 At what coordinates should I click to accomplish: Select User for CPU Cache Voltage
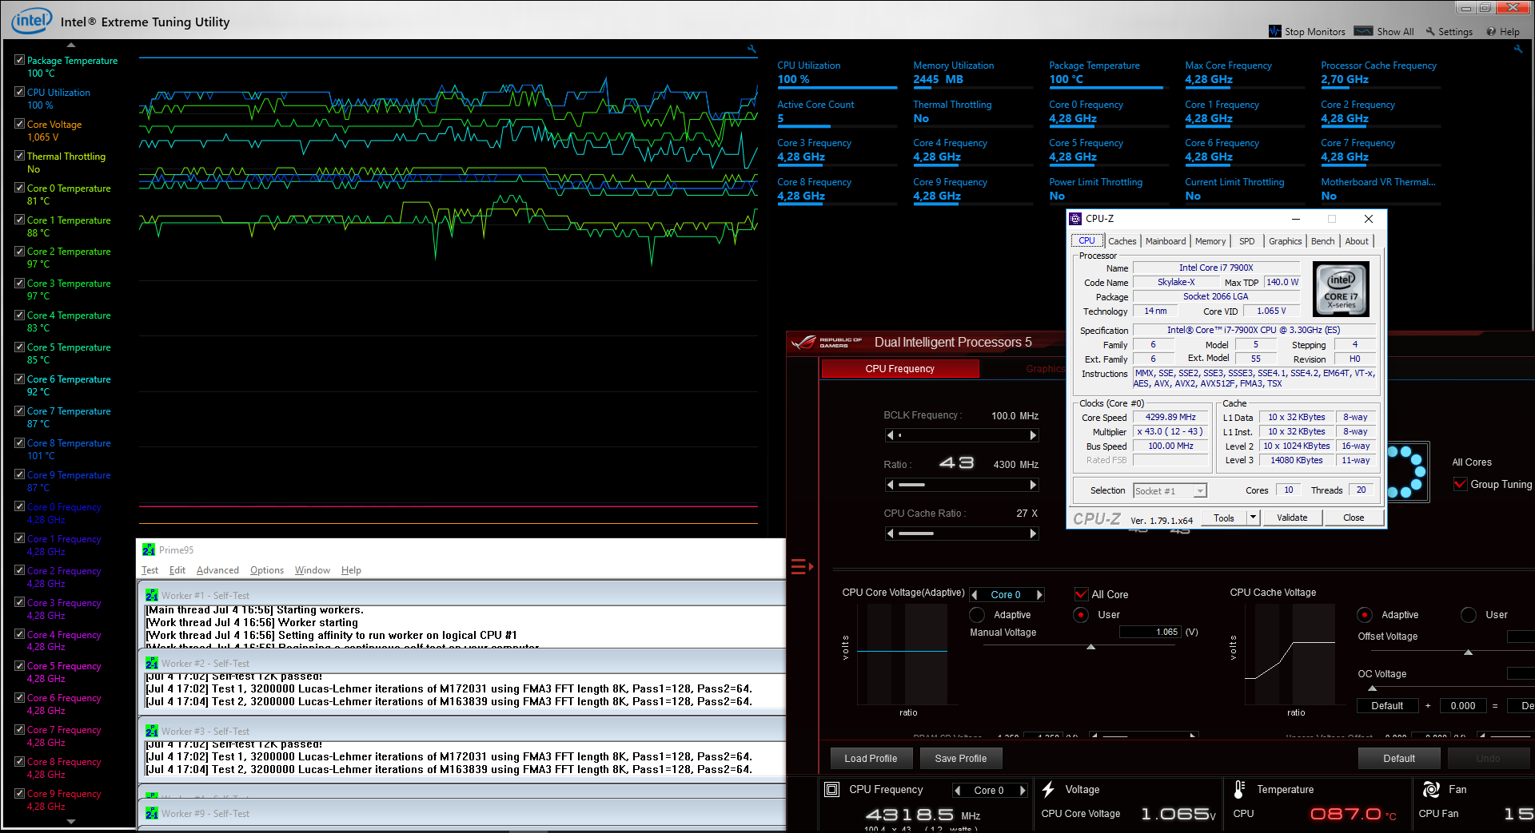tap(1469, 615)
